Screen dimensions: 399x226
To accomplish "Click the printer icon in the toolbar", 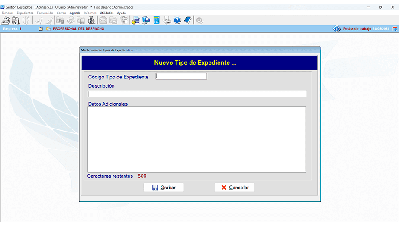I will point(167,20).
